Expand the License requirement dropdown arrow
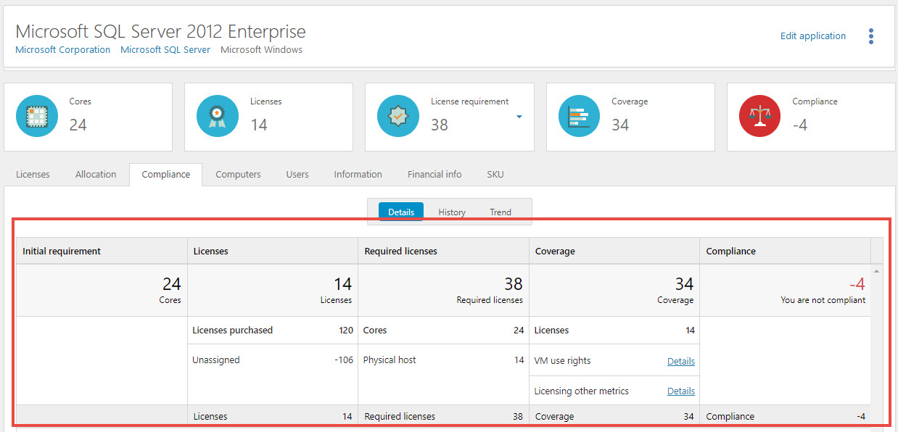Screen dimensions: 898x432 tap(519, 116)
